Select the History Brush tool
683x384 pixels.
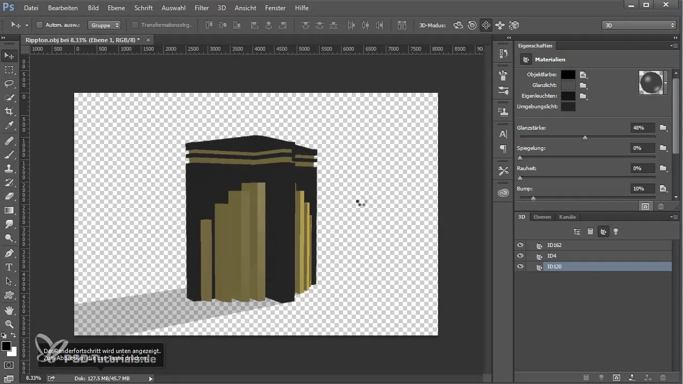click(x=9, y=182)
